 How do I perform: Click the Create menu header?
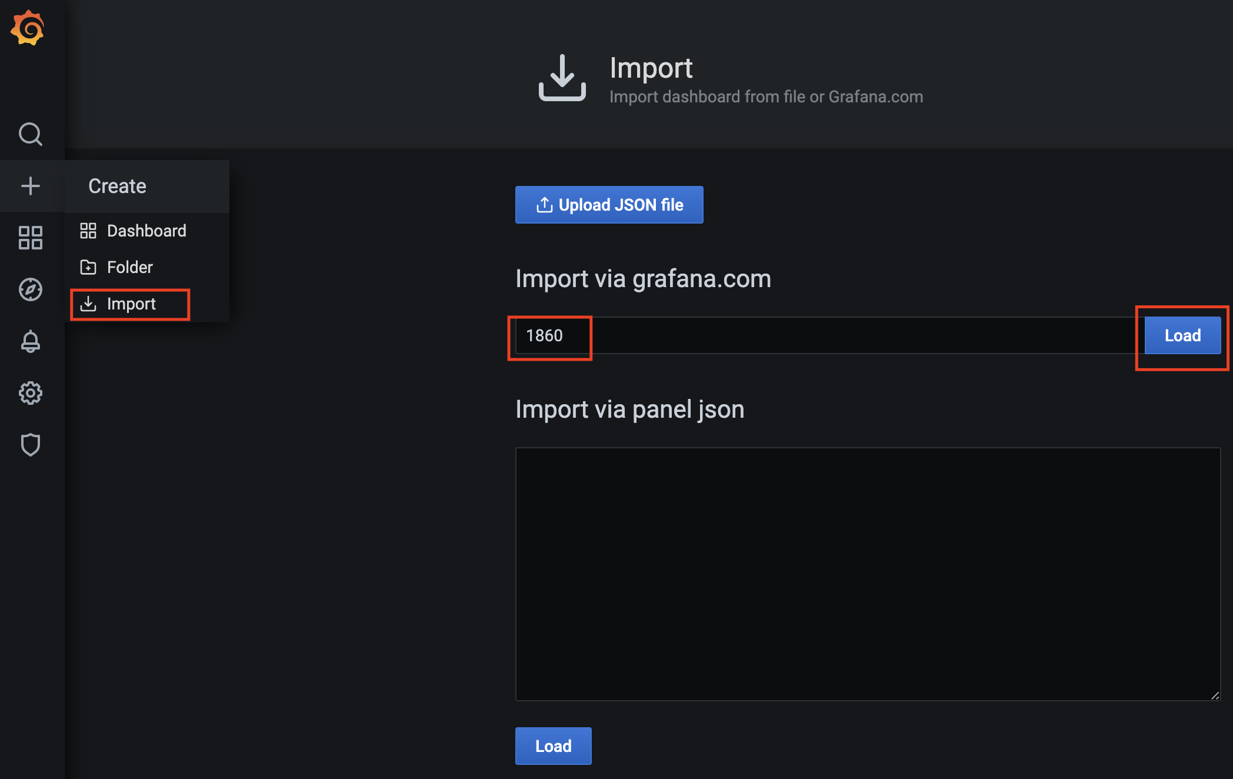pyautogui.click(x=117, y=186)
